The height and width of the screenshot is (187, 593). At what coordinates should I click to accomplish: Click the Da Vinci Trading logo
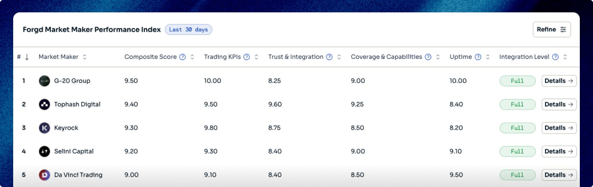[44, 175]
